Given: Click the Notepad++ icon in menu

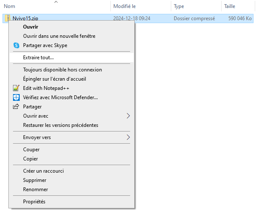Looking at the screenshot, I should point(16,88).
